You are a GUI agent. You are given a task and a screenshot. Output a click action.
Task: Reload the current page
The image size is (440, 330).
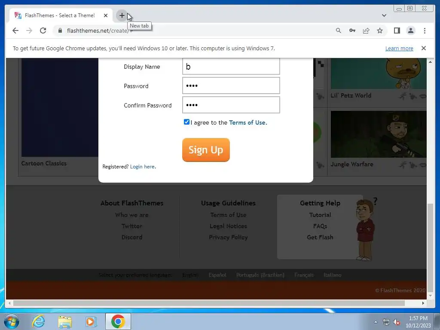43,31
